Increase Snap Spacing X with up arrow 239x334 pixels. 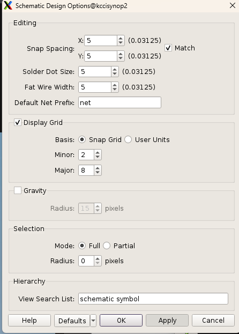click(x=121, y=39)
